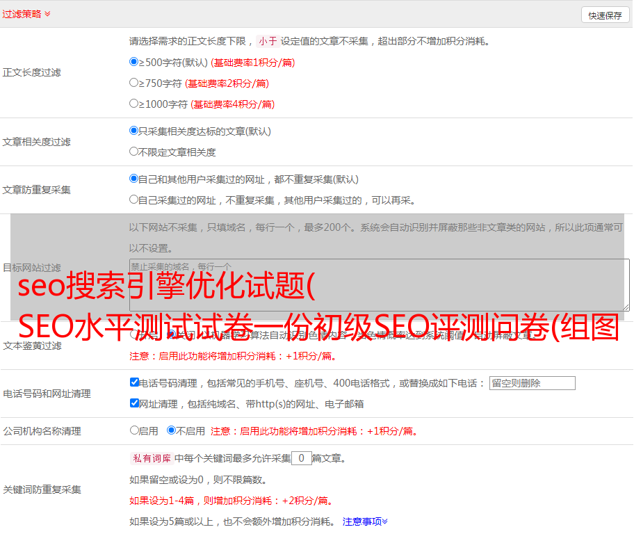Toggle the 网址清理 checkbox
Image resolution: width=634 pixels, height=534 pixels.
[x=134, y=403]
